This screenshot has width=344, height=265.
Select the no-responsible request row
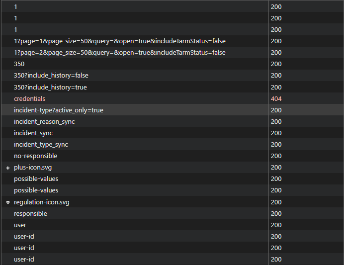point(35,156)
